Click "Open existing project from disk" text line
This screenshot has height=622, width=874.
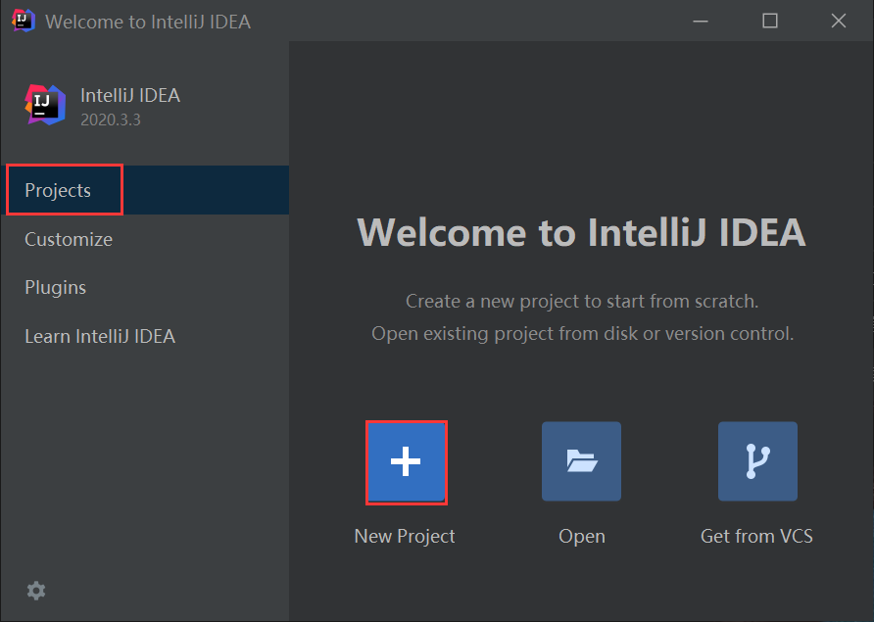click(582, 334)
